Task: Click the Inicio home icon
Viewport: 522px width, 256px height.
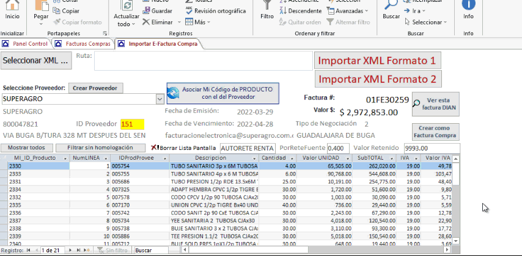Action: [x=12, y=6]
